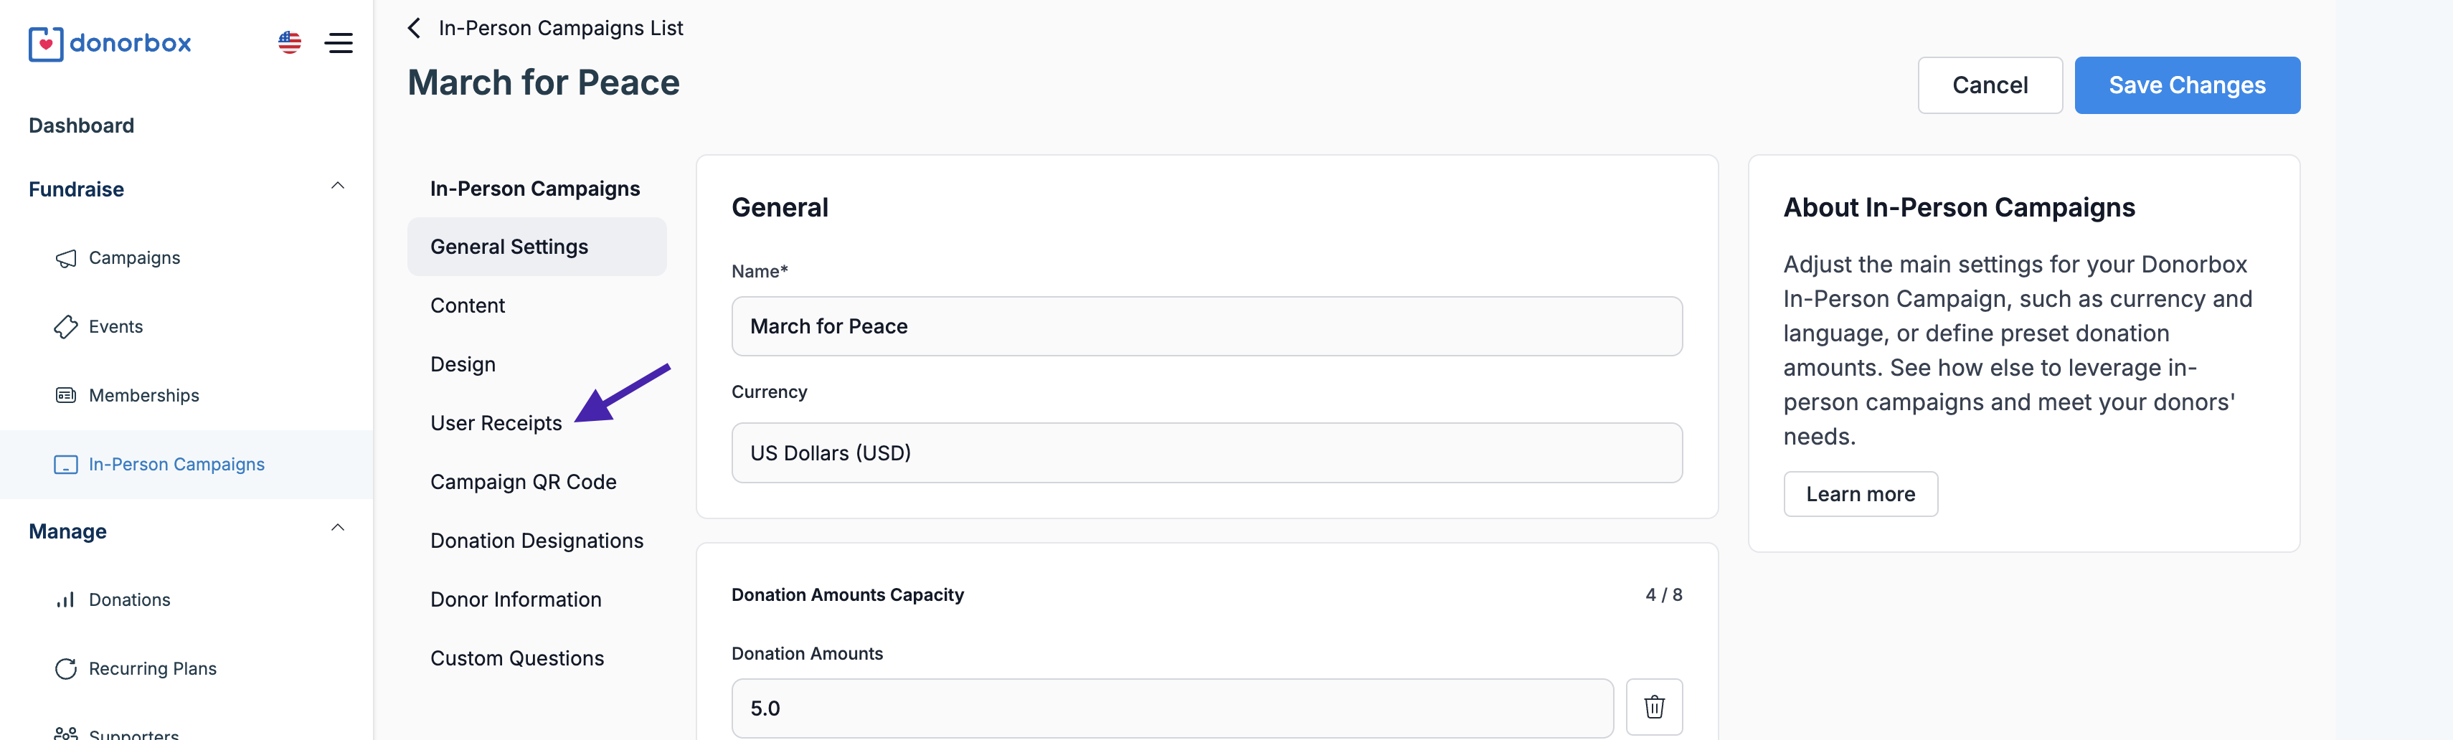Image resolution: width=2453 pixels, height=740 pixels.
Task: Click the Donorbox logo
Action: (110, 44)
